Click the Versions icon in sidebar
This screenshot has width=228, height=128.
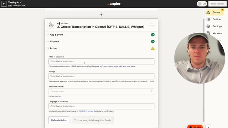click(208, 33)
